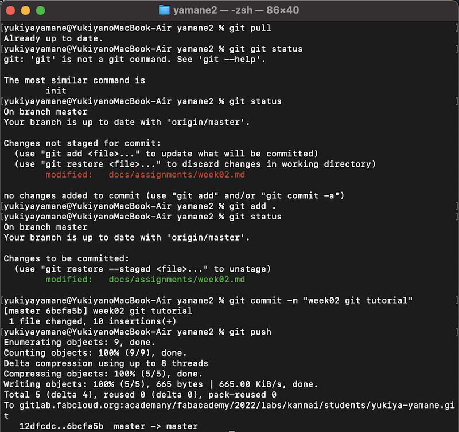This screenshot has width=459, height=432.
Task: Click the 'git add .' command line
Action: coord(139,206)
